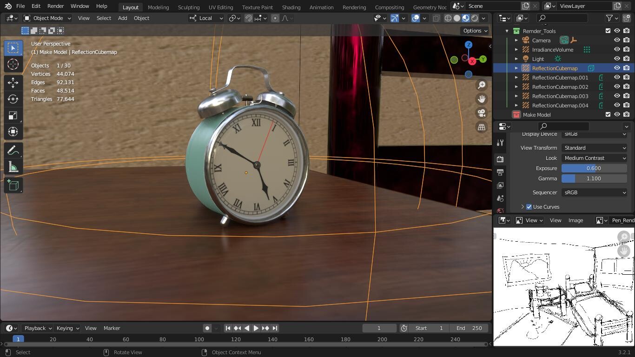
Task: Select the 3D Cursor tool
Action: 13,64
